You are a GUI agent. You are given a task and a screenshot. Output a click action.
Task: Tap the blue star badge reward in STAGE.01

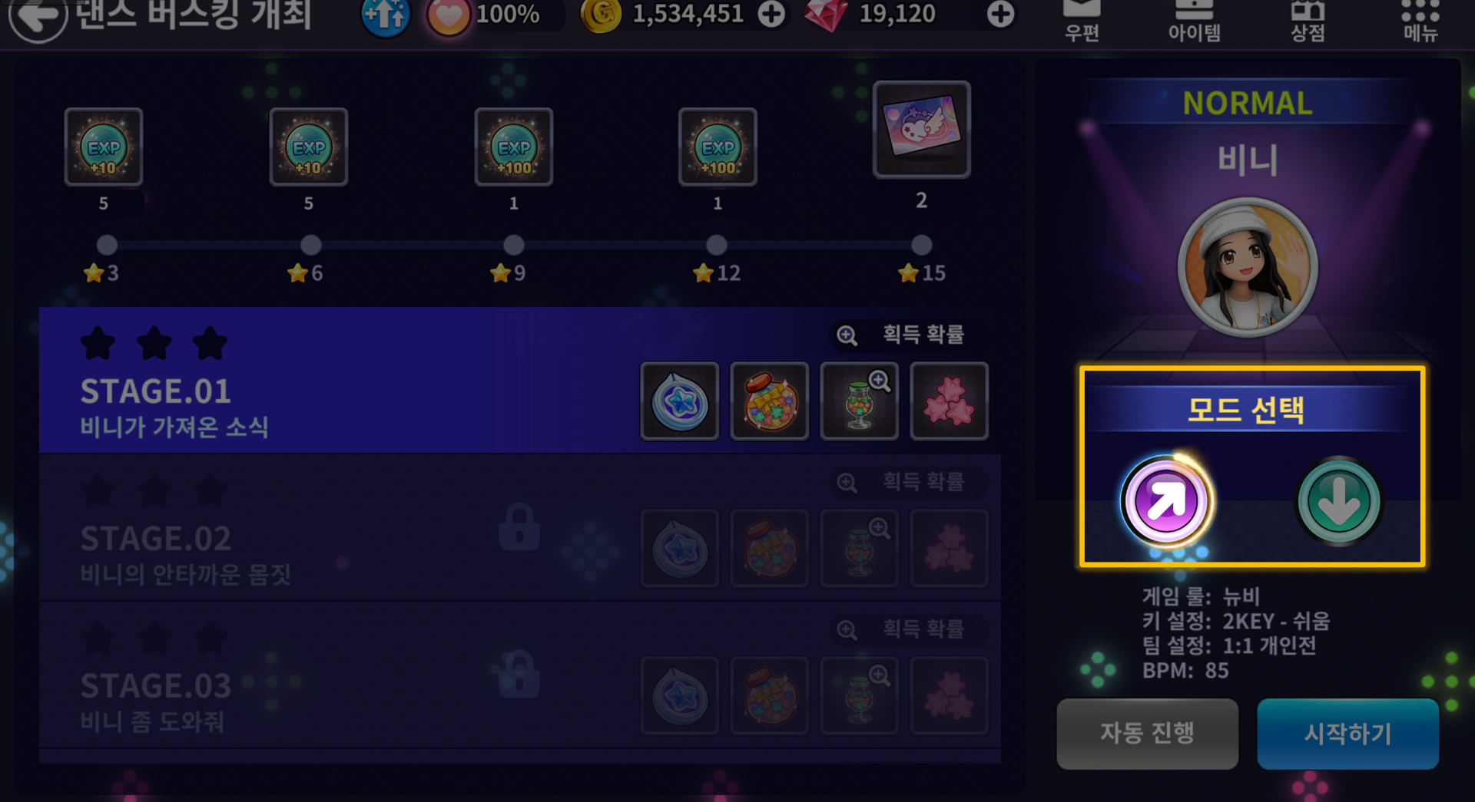point(680,401)
